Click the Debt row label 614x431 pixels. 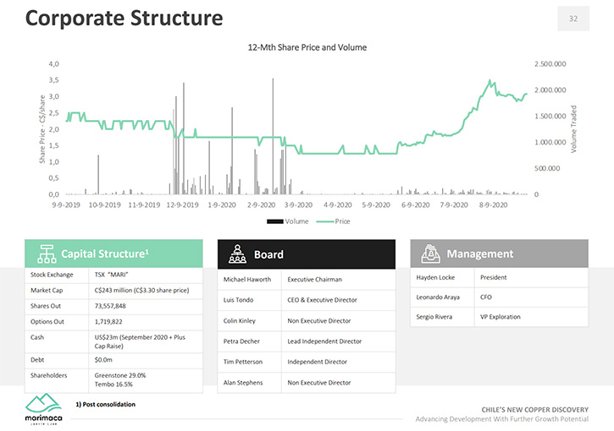(37, 360)
